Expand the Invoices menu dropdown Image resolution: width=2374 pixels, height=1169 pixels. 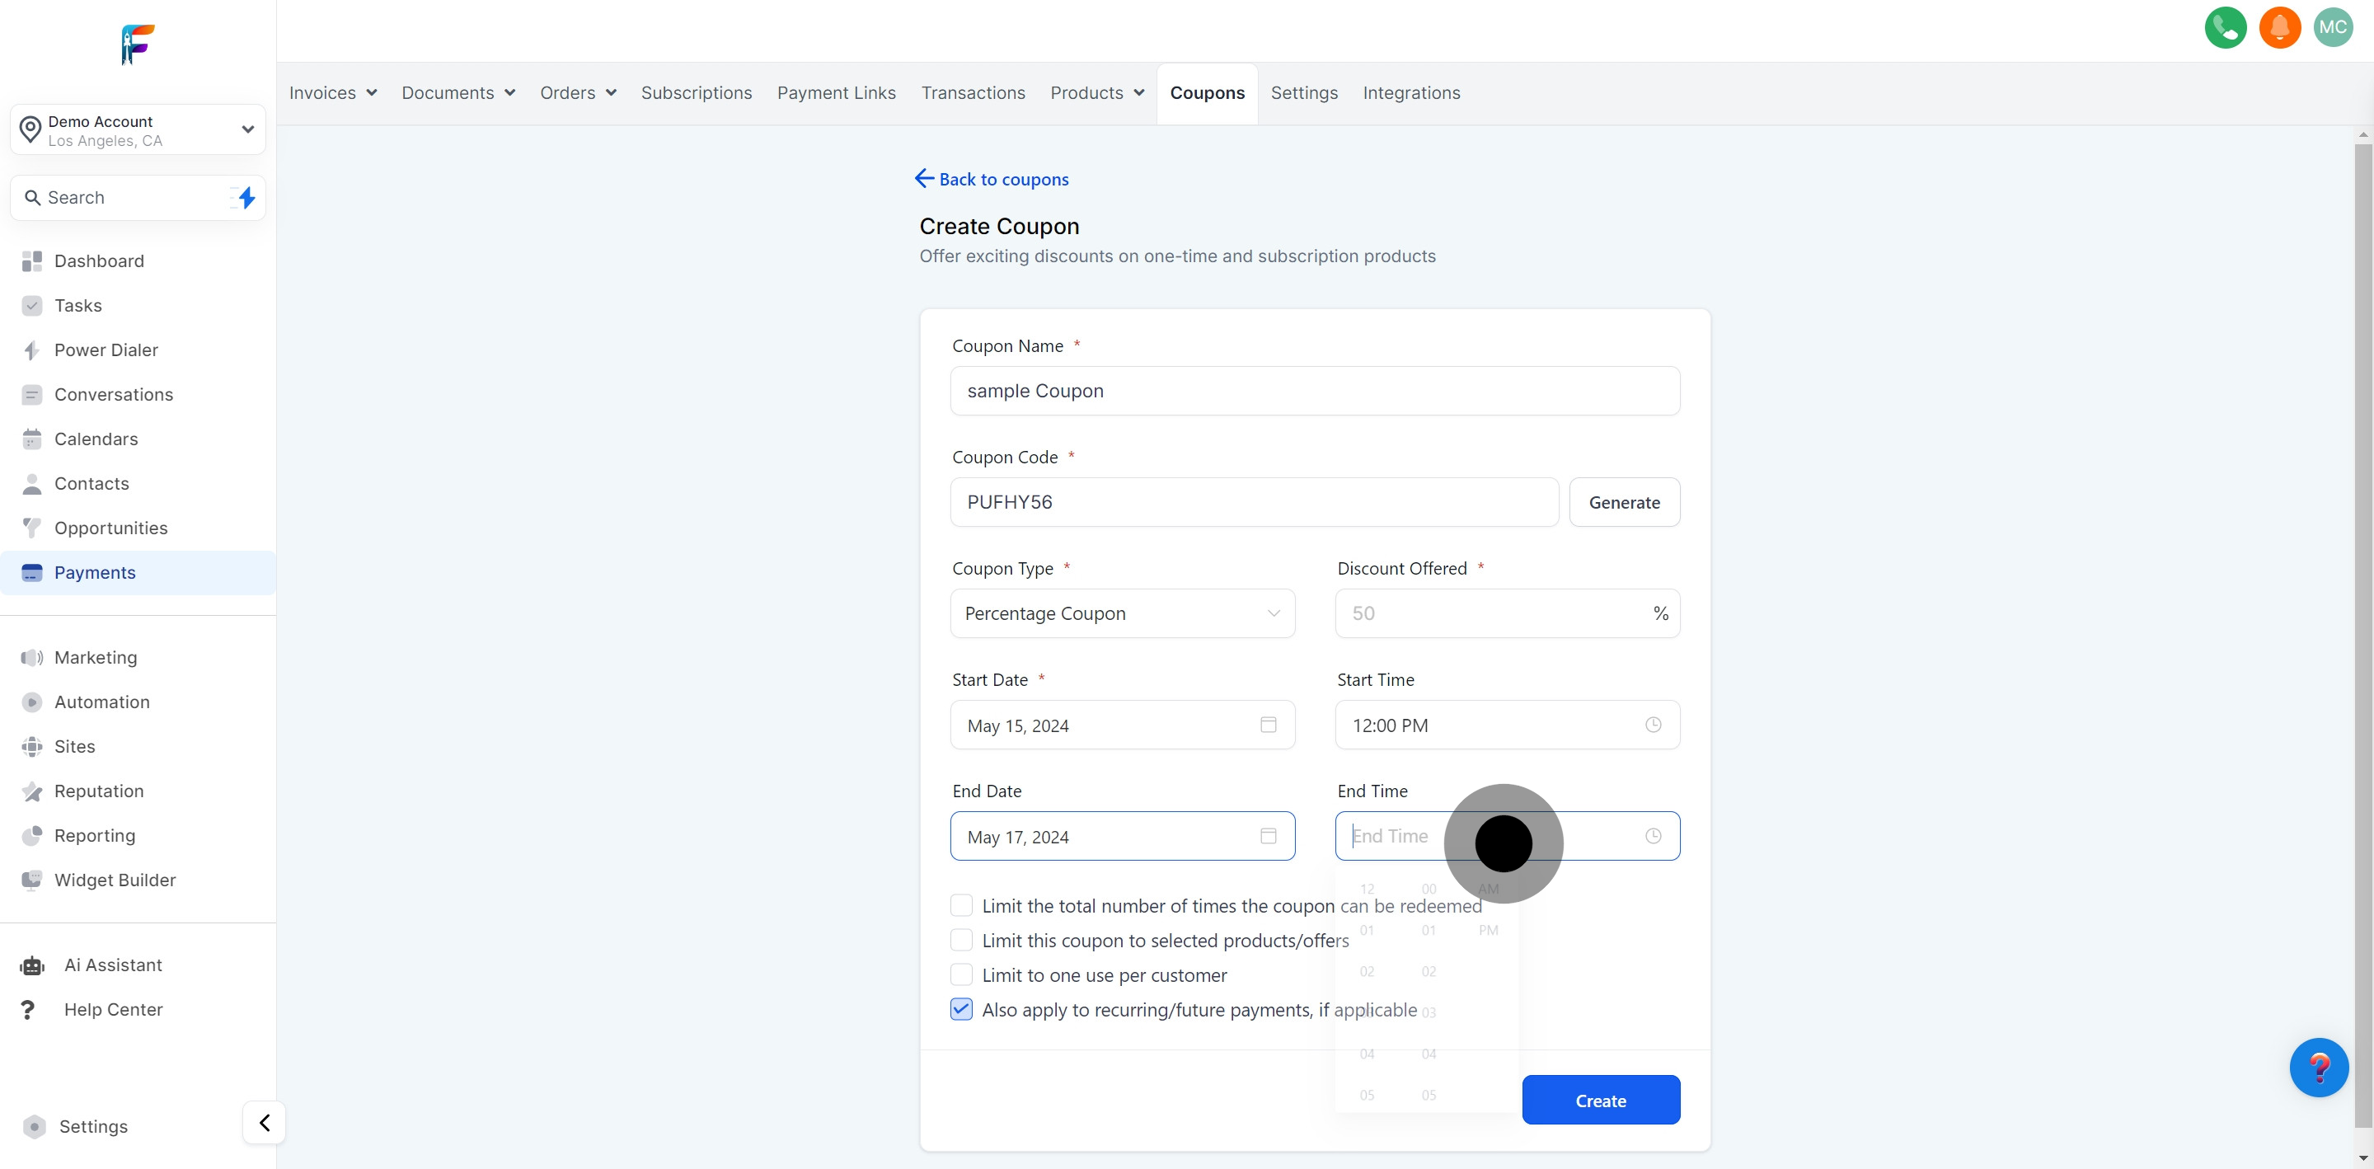pos(333,93)
